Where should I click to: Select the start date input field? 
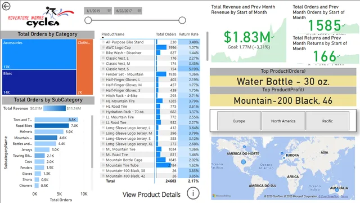click(98, 11)
